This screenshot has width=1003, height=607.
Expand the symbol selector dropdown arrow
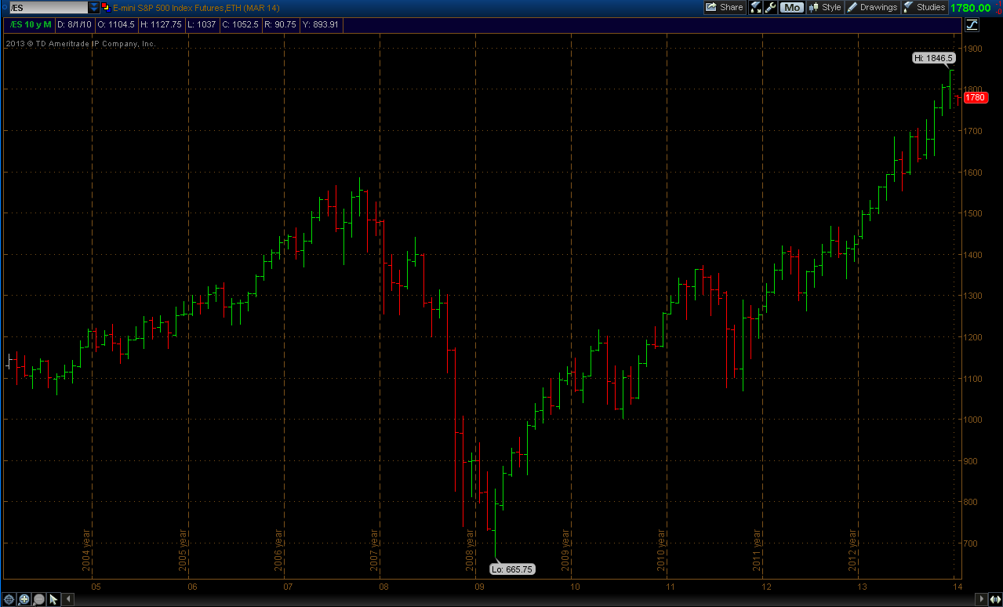(x=93, y=7)
